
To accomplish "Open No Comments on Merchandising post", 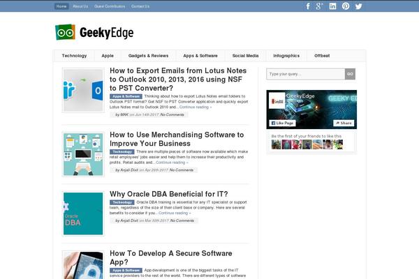I will click(x=182, y=170).
